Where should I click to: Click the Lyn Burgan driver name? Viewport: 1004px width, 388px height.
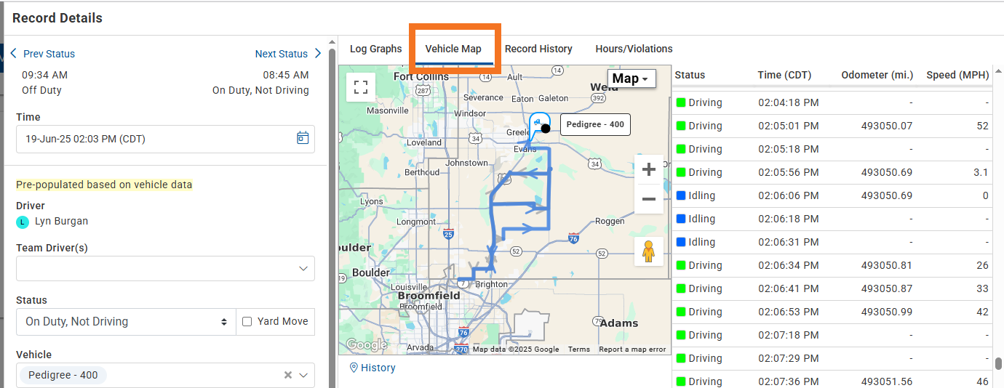click(x=61, y=221)
